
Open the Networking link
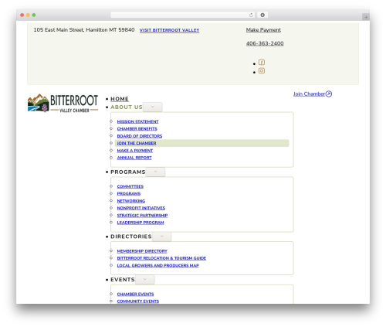[131, 201]
